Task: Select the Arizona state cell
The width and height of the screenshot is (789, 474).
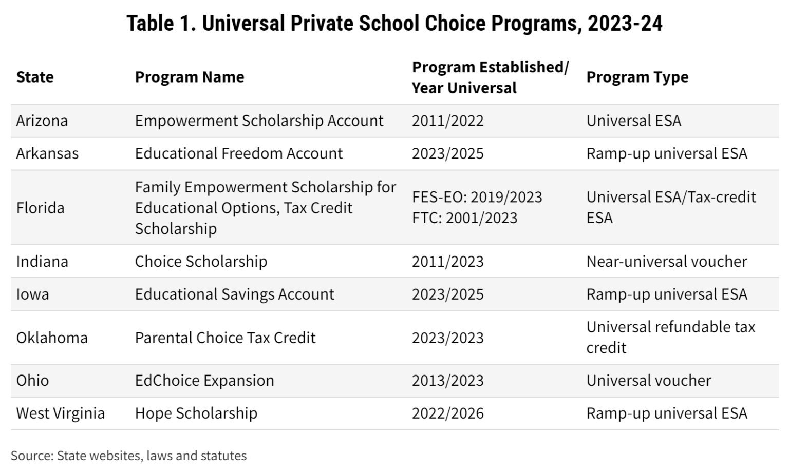Action: coord(42,121)
